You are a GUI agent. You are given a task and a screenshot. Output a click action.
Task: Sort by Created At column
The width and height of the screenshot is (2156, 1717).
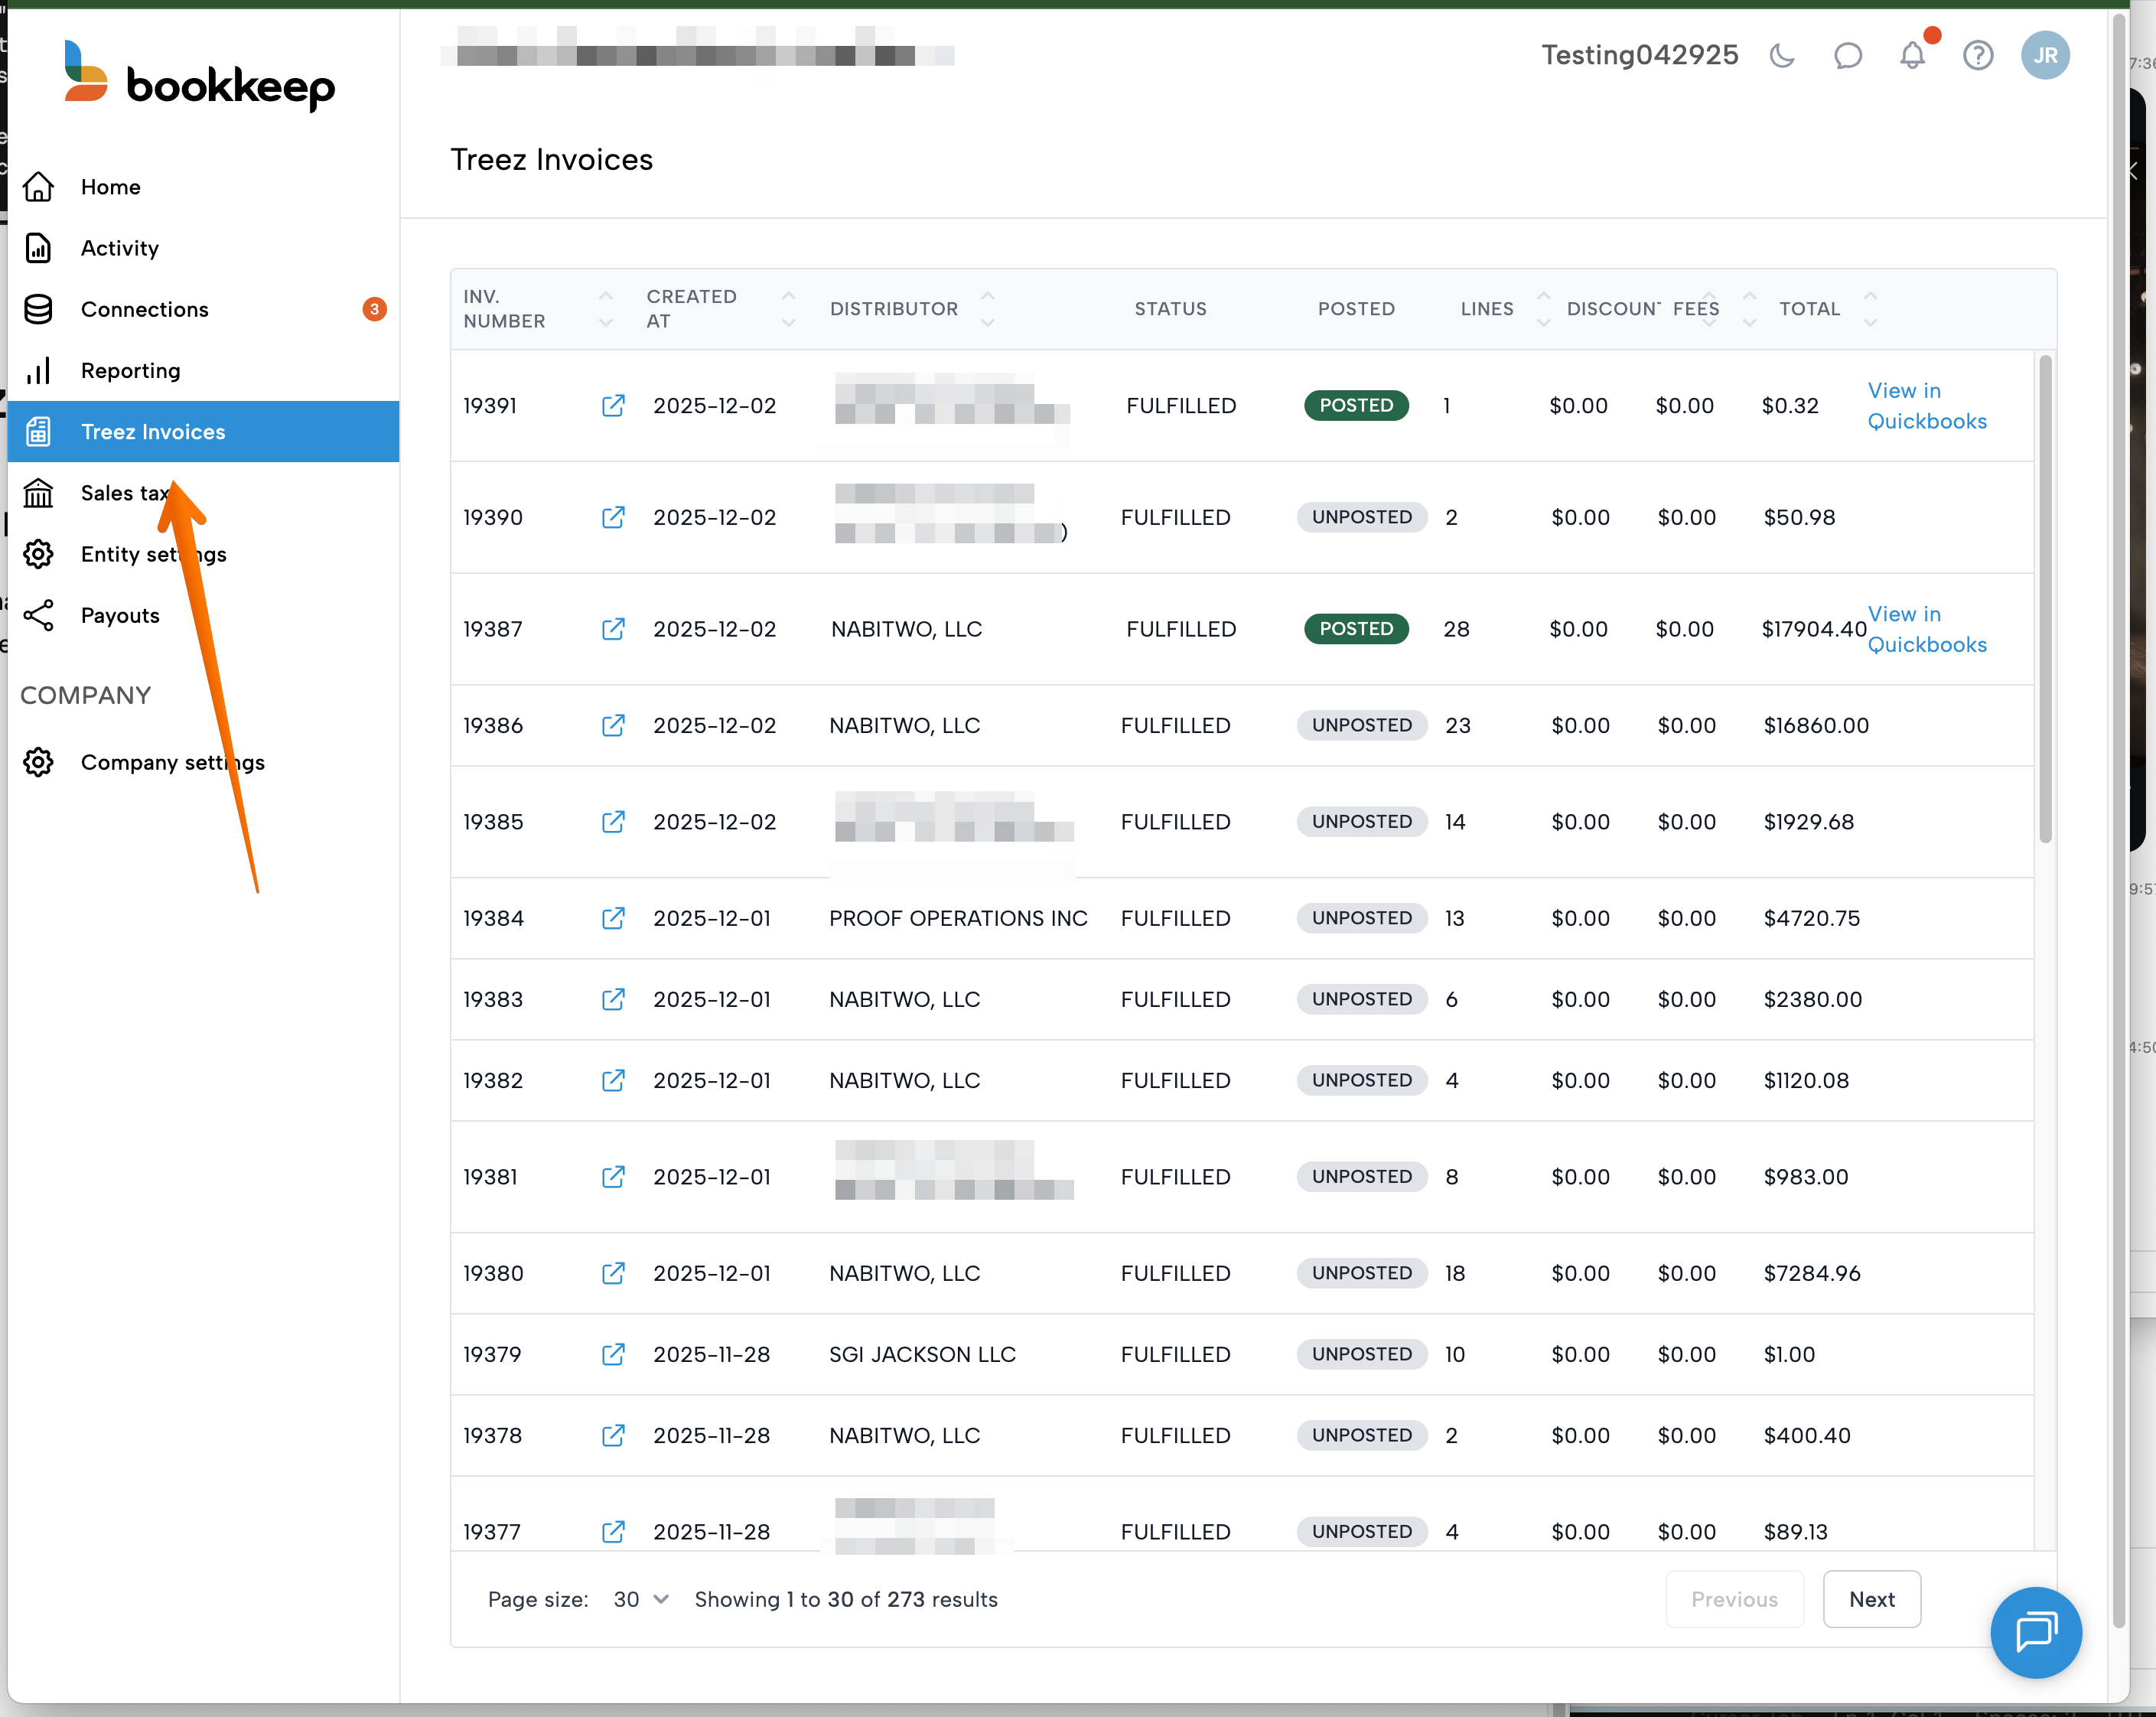coord(788,309)
